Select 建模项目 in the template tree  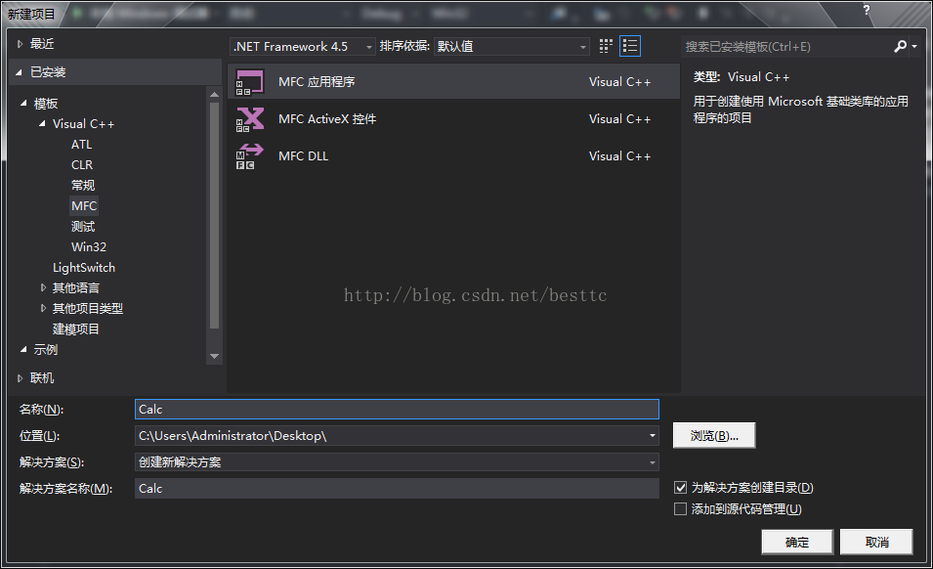(x=75, y=329)
